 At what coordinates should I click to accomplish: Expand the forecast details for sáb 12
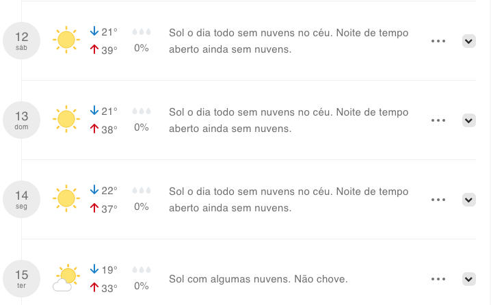(469, 41)
